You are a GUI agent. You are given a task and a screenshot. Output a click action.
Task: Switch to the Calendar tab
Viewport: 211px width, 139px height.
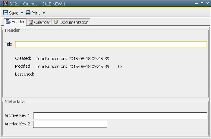tap(42, 22)
